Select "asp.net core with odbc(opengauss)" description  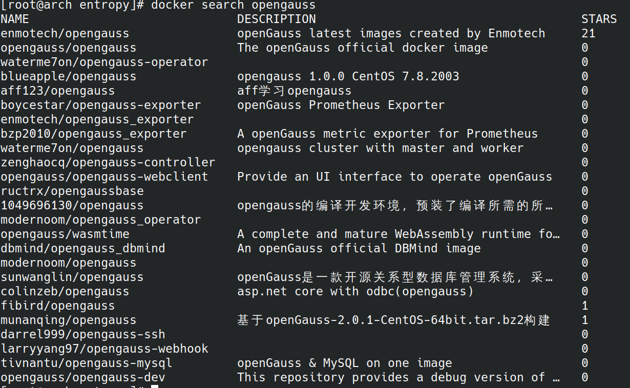pos(355,292)
